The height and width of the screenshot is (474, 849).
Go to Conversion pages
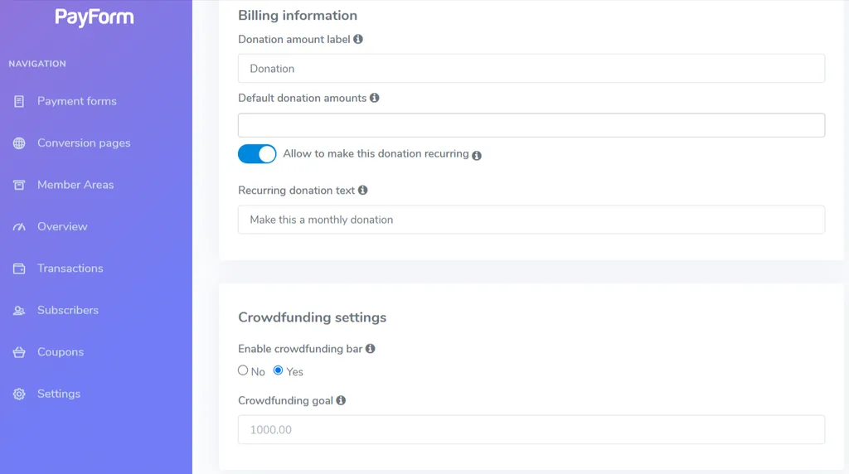(84, 143)
